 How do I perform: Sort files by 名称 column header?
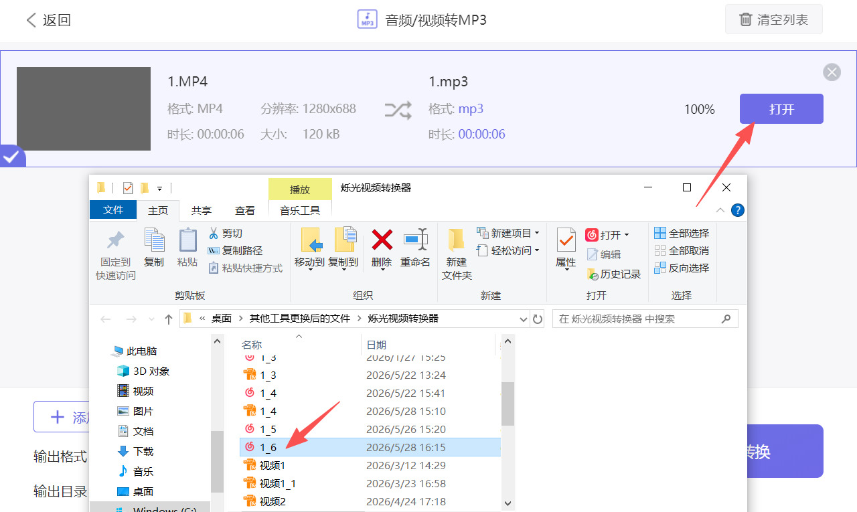pyautogui.click(x=252, y=345)
